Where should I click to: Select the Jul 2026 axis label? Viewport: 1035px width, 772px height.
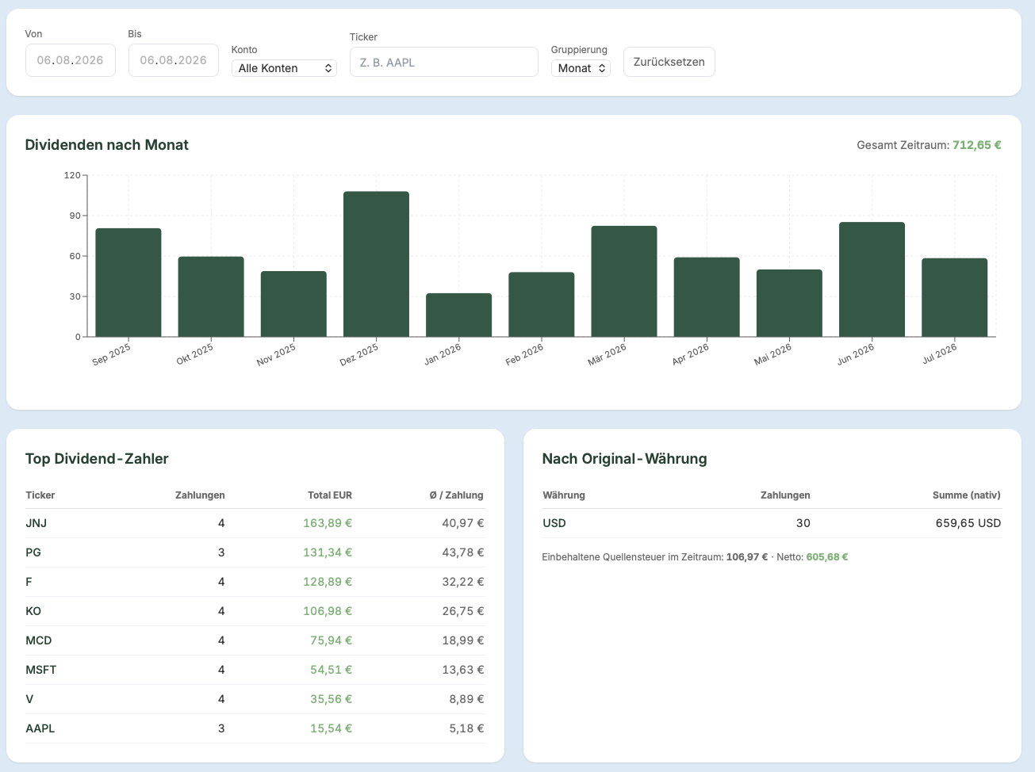[940, 353]
